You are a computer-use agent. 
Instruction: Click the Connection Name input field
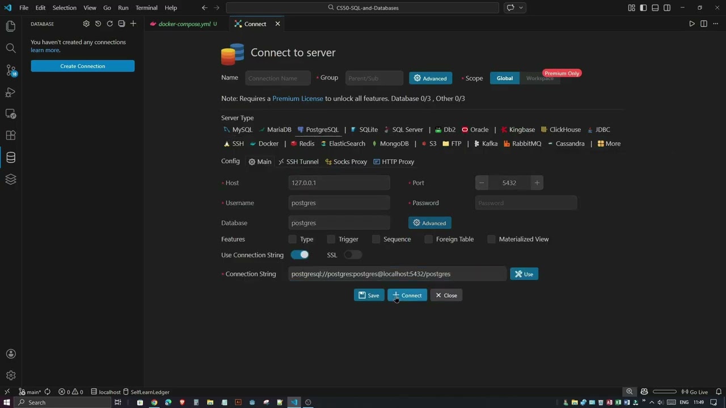click(x=278, y=78)
